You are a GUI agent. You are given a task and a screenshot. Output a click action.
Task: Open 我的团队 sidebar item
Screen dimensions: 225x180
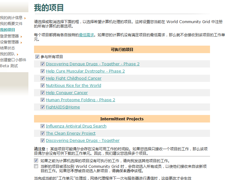[x=7, y=54]
